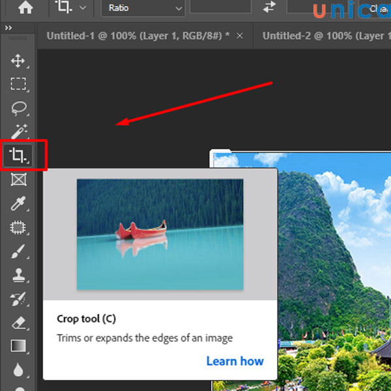The width and height of the screenshot is (391, 391).
Task: Click the toolbar grip handle
Action: pos(18,38)
